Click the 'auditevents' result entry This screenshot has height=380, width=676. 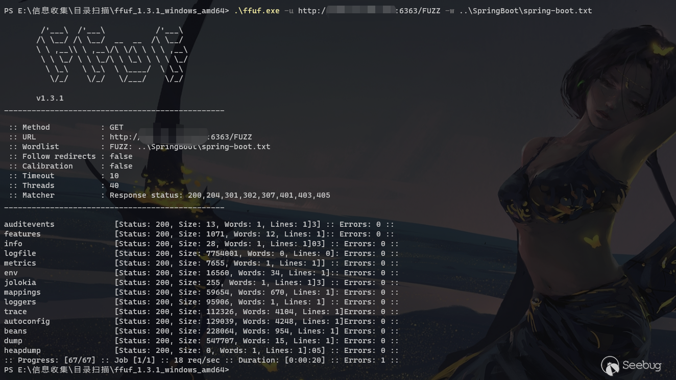29,224
